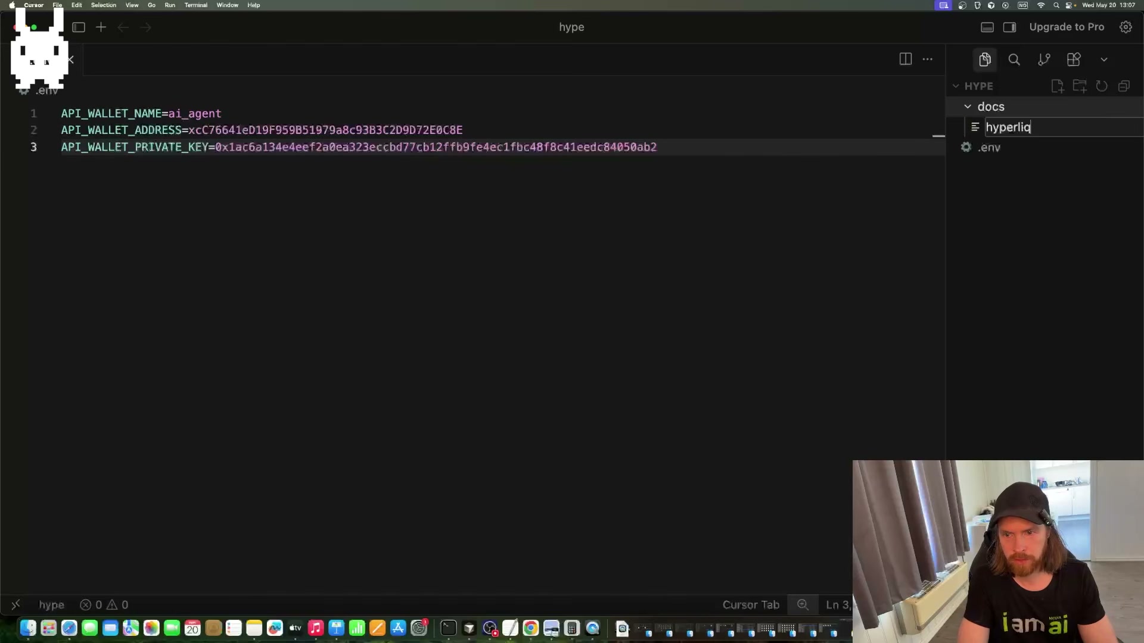This screenshot has height=643, width=1144.
Task: Click the API_WALLET_NAME line in editor
Action: coord(141,113)
